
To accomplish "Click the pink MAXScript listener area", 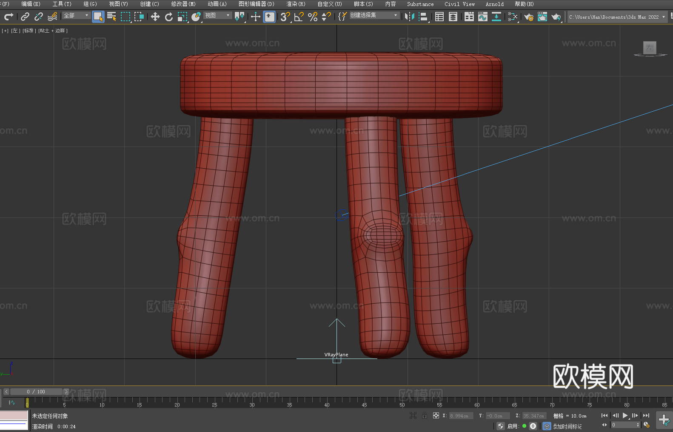I will (14, 415).
